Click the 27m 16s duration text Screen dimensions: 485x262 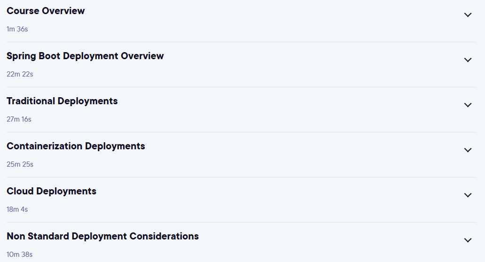click(19, 119)
